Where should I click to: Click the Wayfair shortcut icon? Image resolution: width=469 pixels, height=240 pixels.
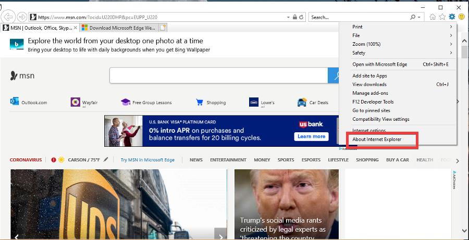pyautogui.click(x=76, y=102)
